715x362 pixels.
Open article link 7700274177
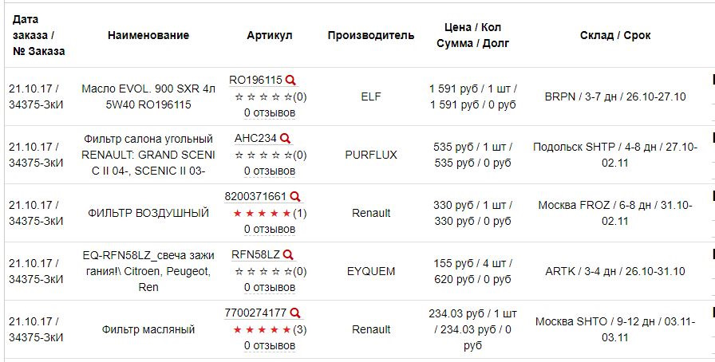click(255, 313)
